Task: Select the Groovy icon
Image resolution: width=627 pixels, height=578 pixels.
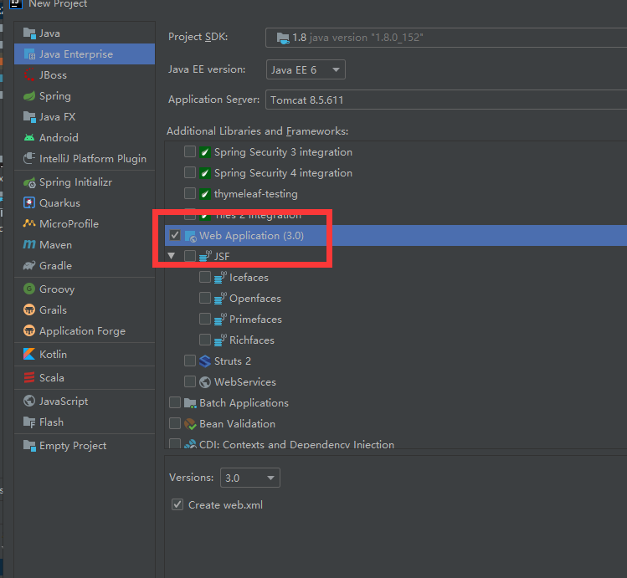Action: point(29,289)
